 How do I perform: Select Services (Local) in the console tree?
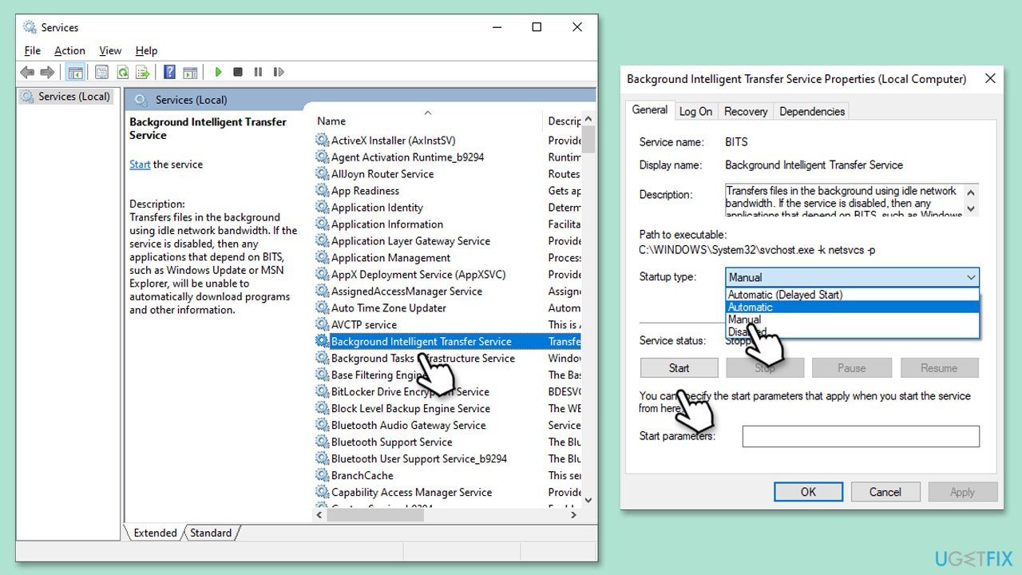tap(66, 97)
